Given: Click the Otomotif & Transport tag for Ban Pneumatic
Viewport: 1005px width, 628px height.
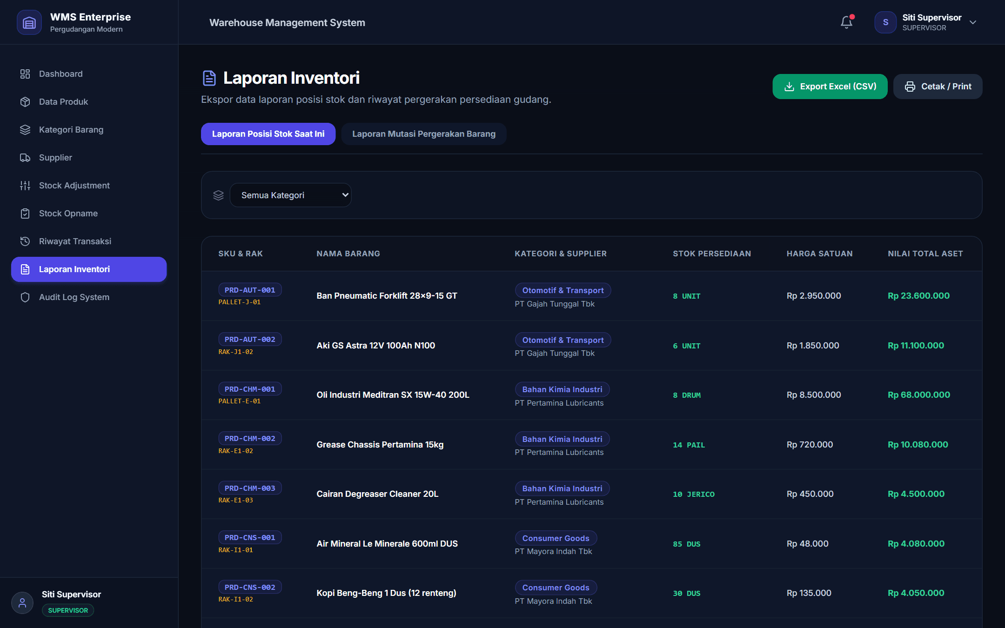Looking at the screenshot, I should point(563,290).
